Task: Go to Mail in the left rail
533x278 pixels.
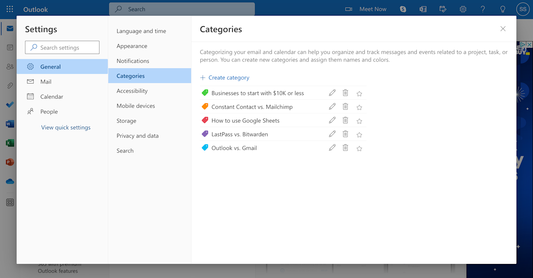Action: tap(10, 28)
